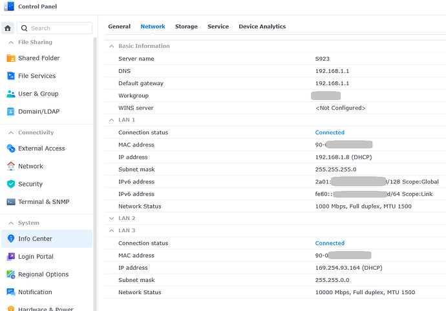
Task: Collapse the File Sharing sidebar group
Action: [10, 43]
